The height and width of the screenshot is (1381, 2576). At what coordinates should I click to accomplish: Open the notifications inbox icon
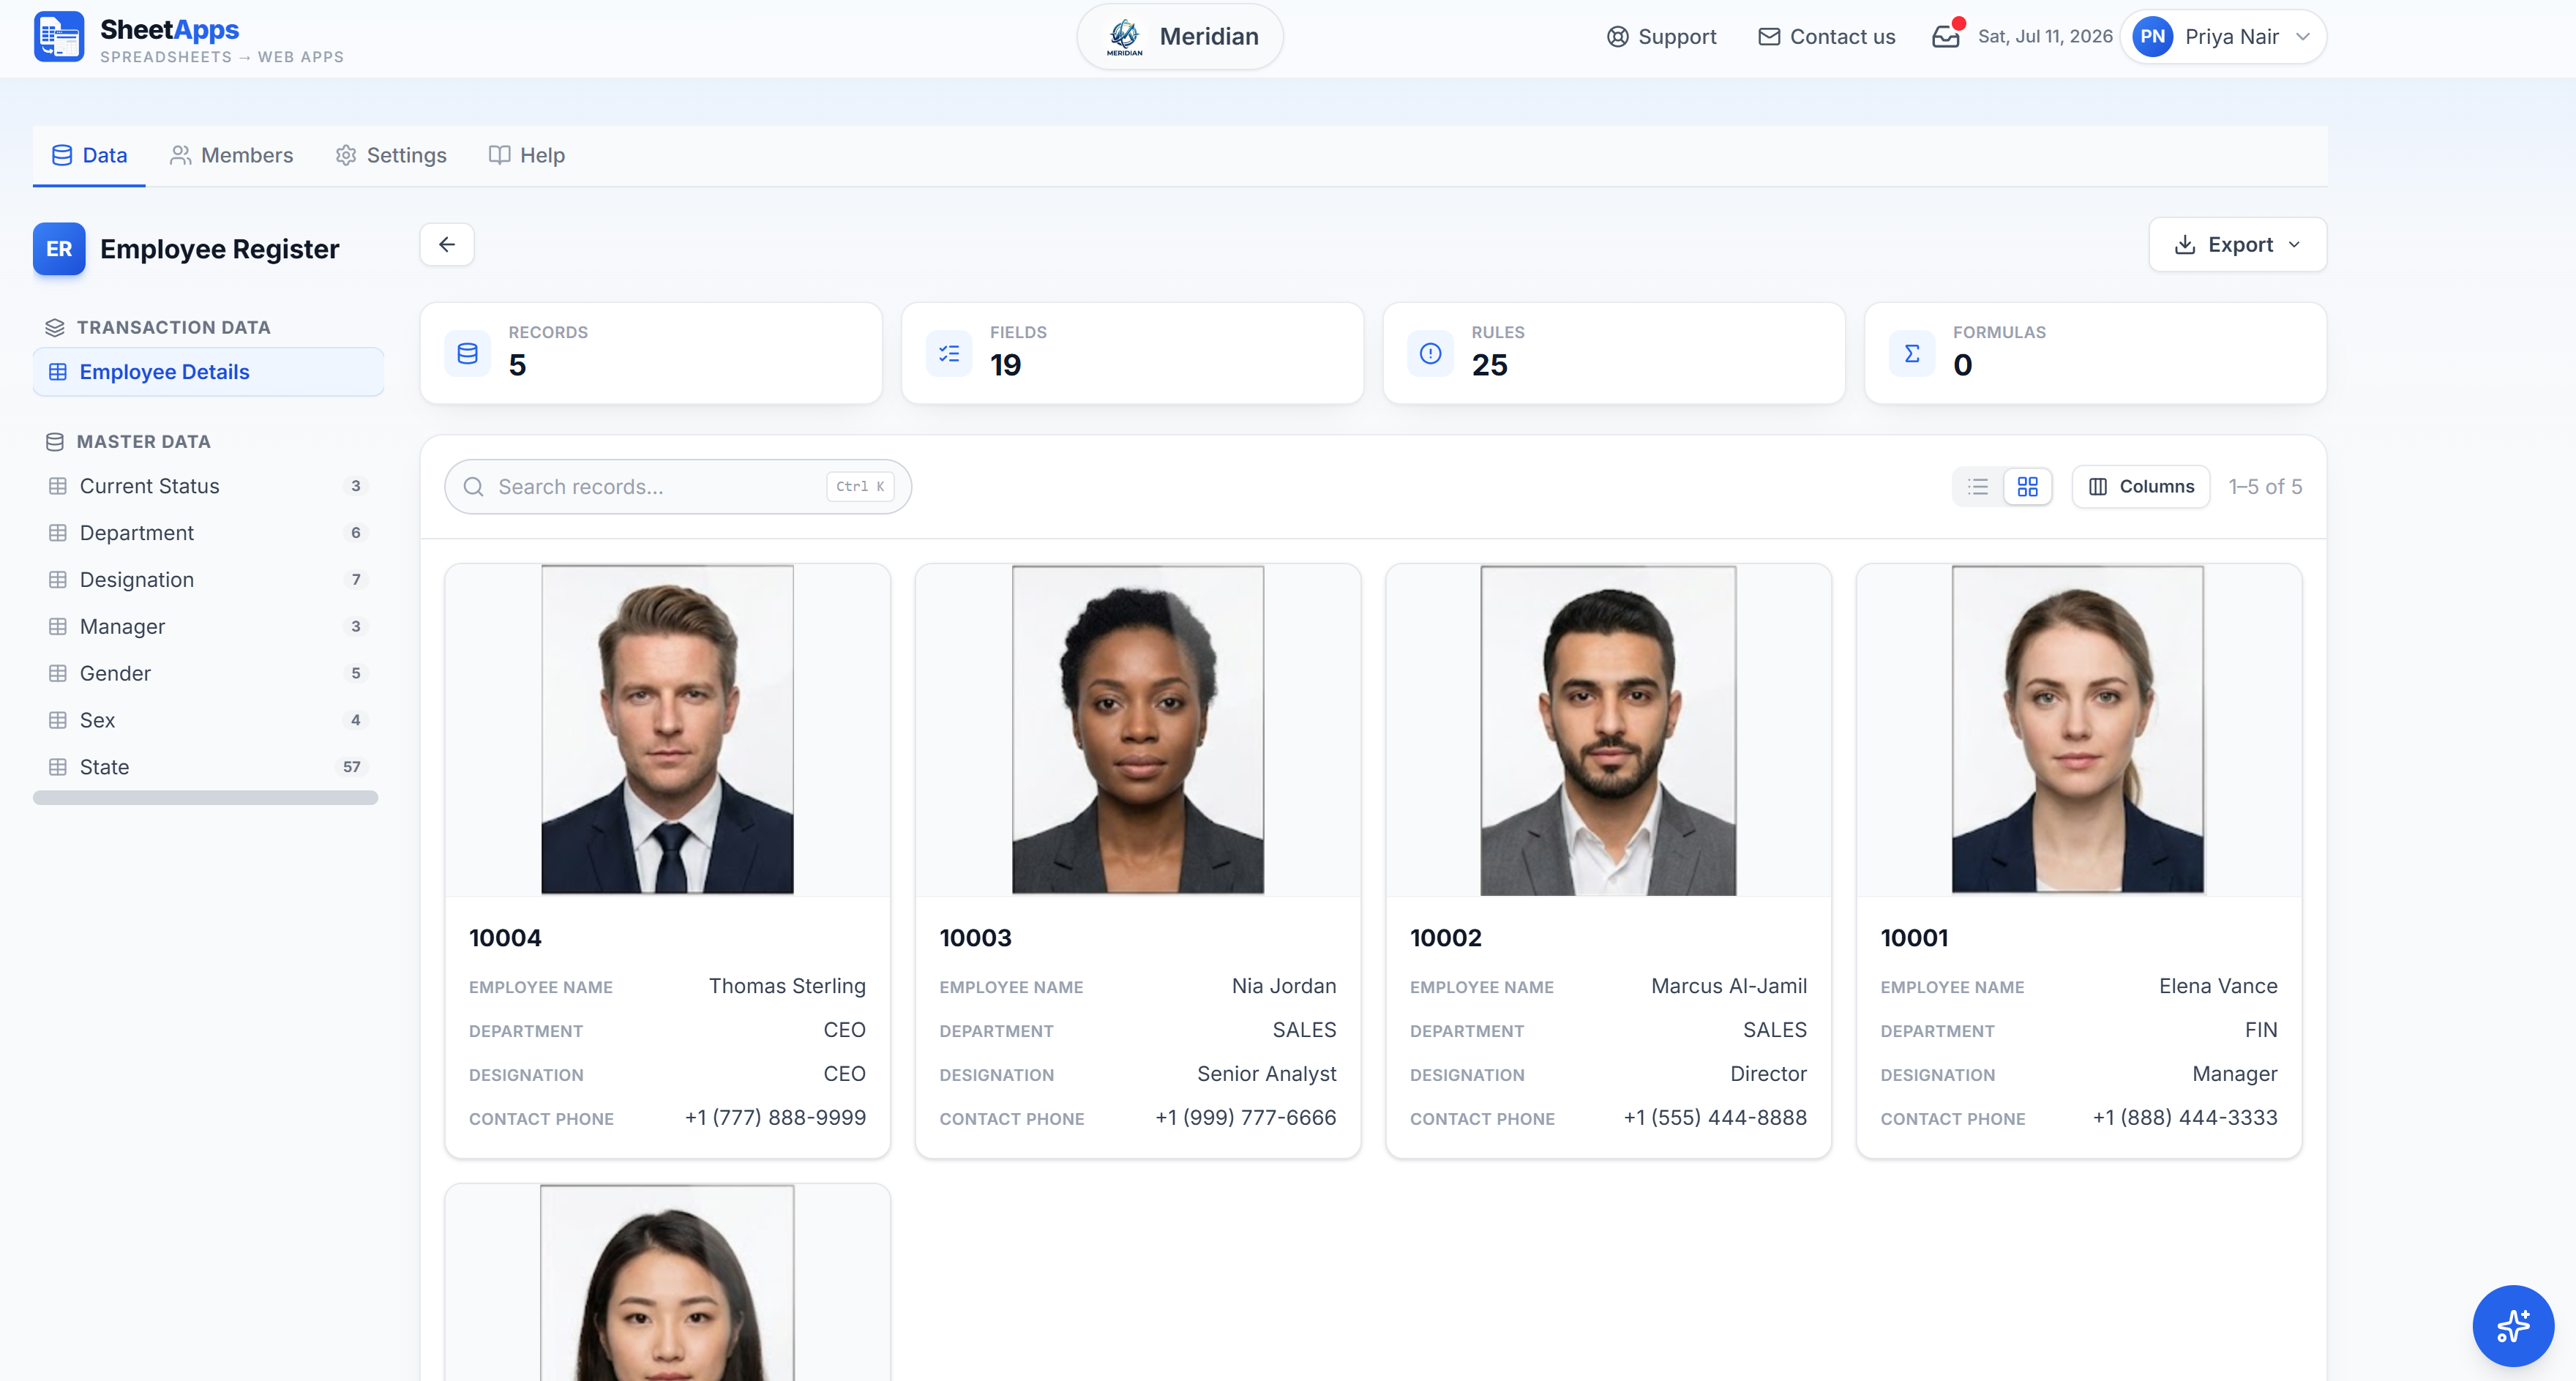coord(1946,37)
